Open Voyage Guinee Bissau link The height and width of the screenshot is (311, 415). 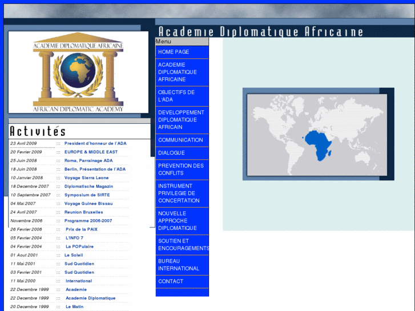coord(88,204)
